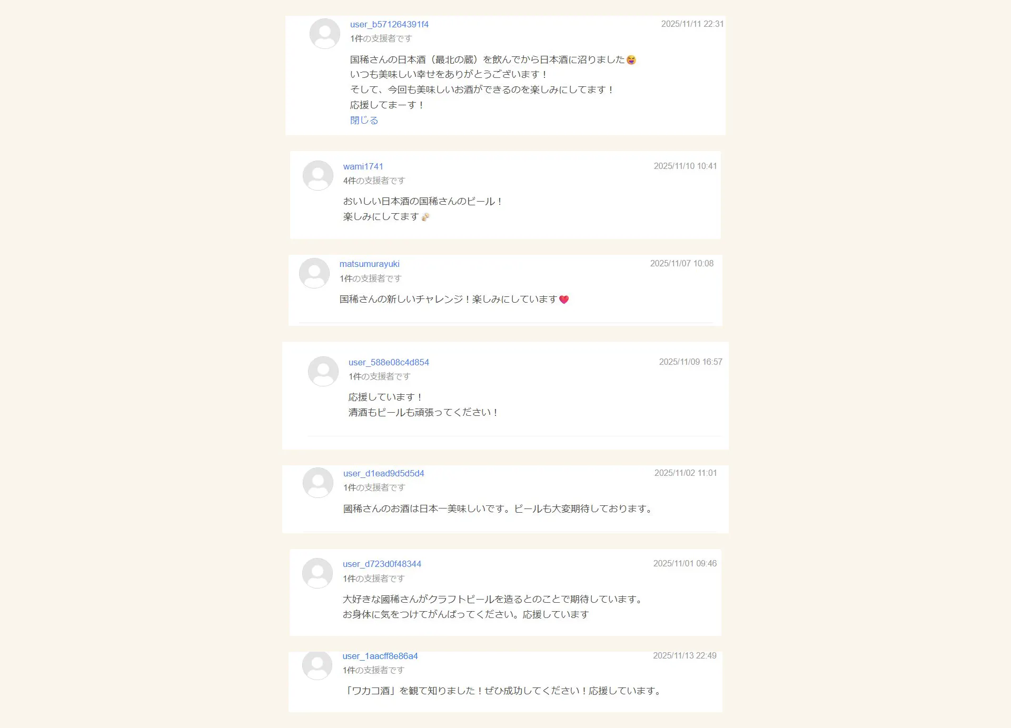Viewport: 1011px width, 728px height.
Task: Open user_d1ead9d5d5d4 profile link
Action: click(x=383, y=474)
